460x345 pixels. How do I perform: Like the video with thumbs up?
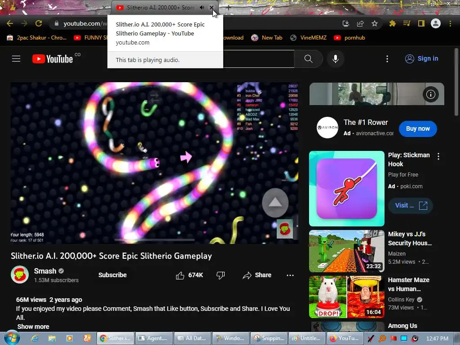(x=189, y=275)
